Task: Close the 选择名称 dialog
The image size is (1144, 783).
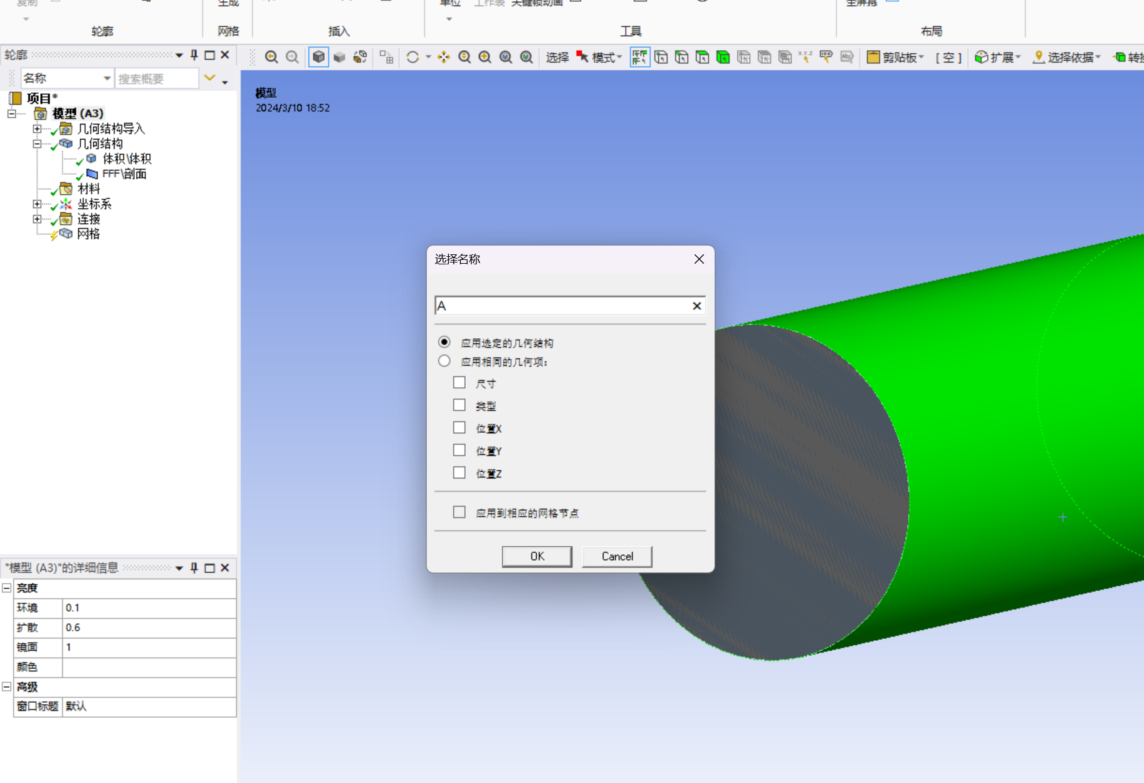Action: click(699, 259)
